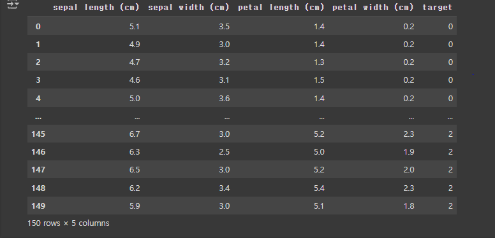Click sepal width value 3.5 in row 0
The width and height of the screenshot is (495, 238).
point(224,27)
